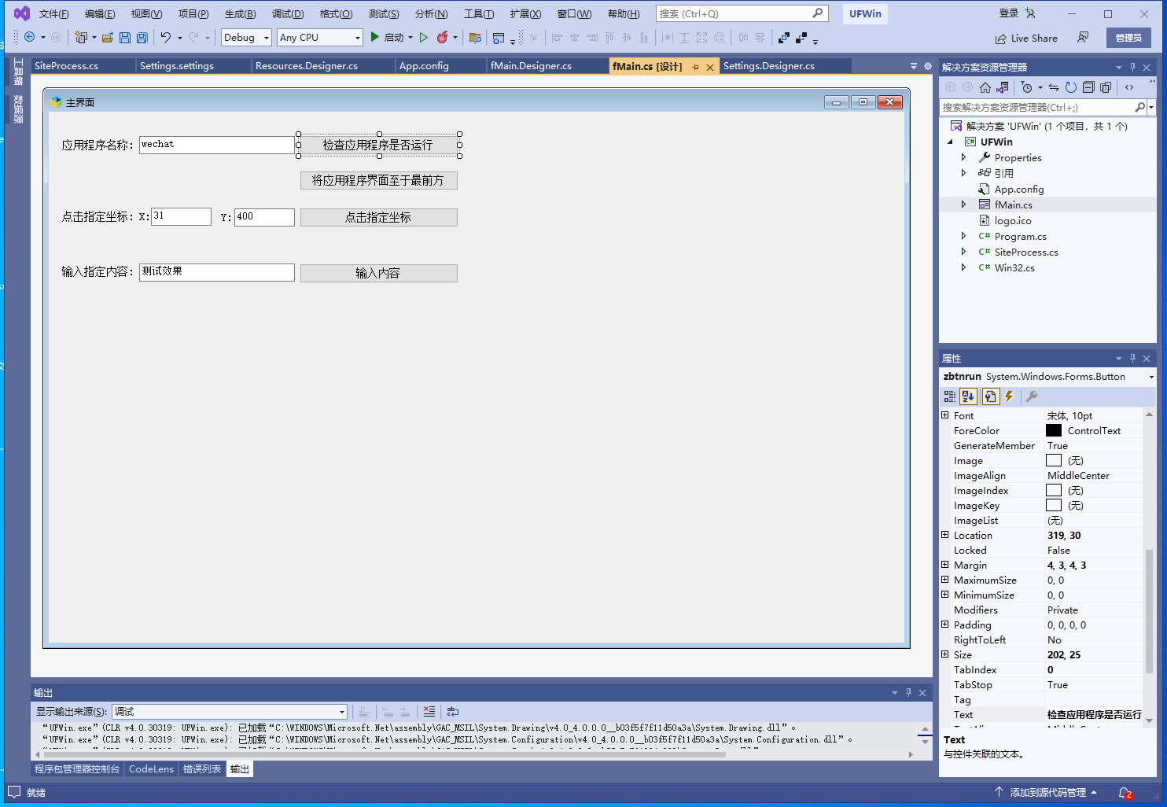1167x807 pixels.
Task: Click the Property Pages wrench icon
Action: click(1032, 396)
